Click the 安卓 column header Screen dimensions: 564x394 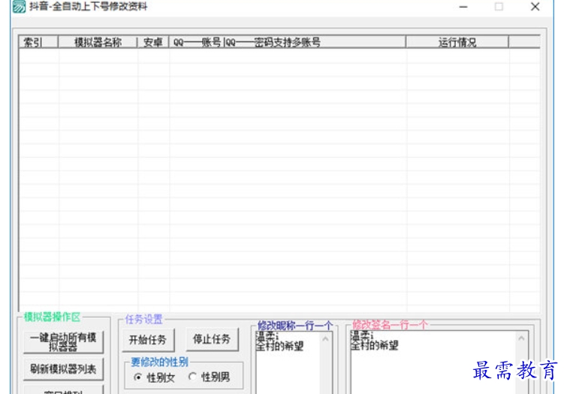point(153,42)
